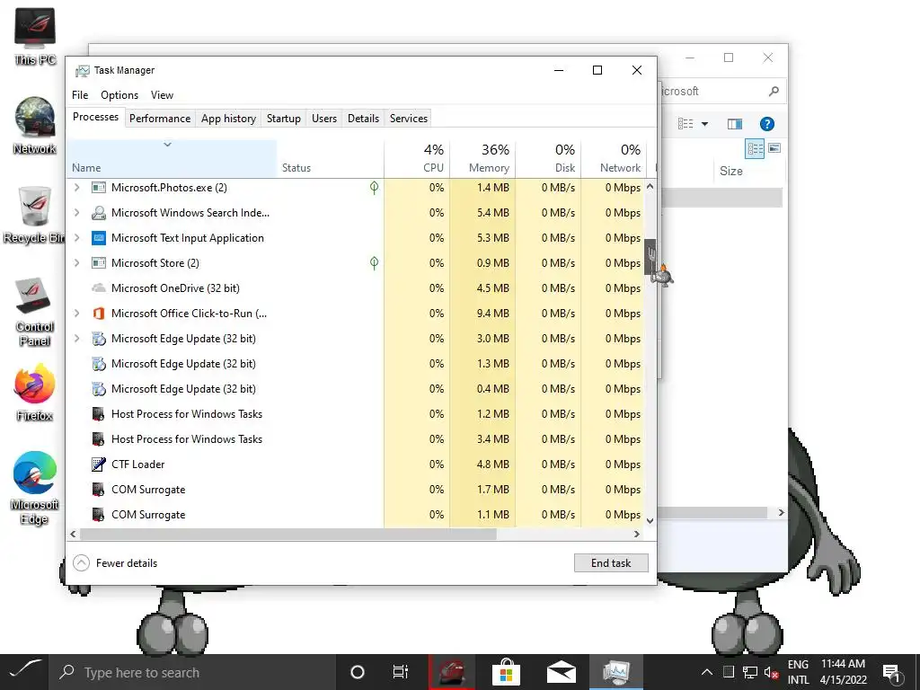
Task: Click the Microsoft Text Input Application icon
Action: 99,238
